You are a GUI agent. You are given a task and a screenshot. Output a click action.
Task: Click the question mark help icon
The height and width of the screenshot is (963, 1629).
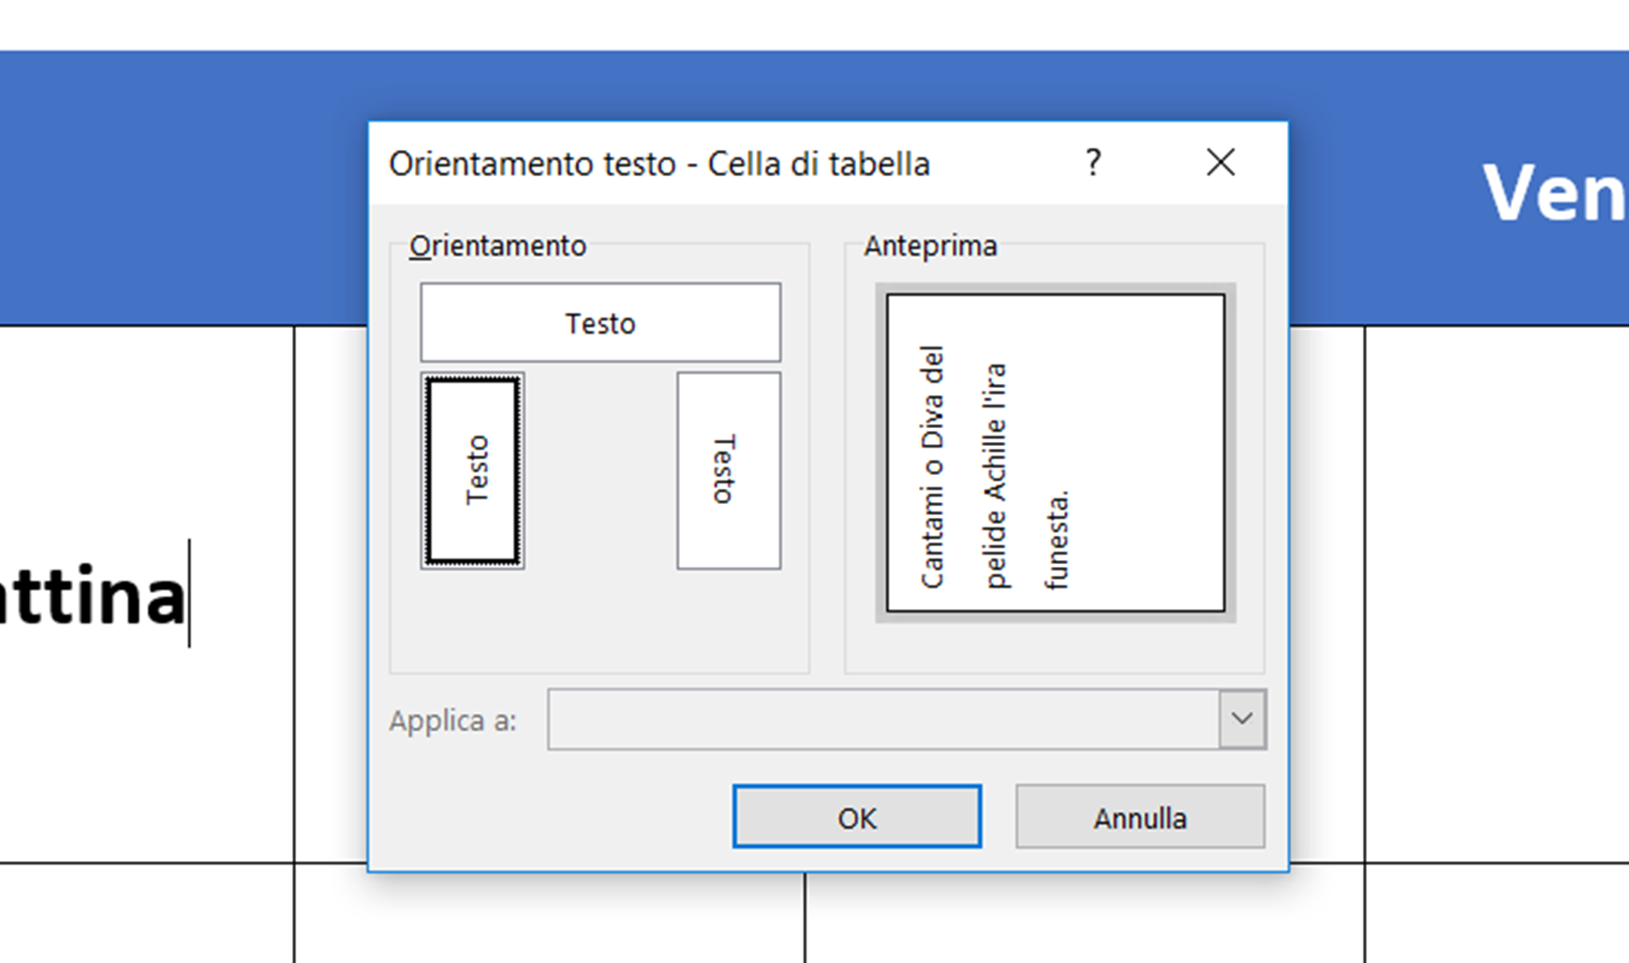pyautogui.click(x=1092, y=163)
